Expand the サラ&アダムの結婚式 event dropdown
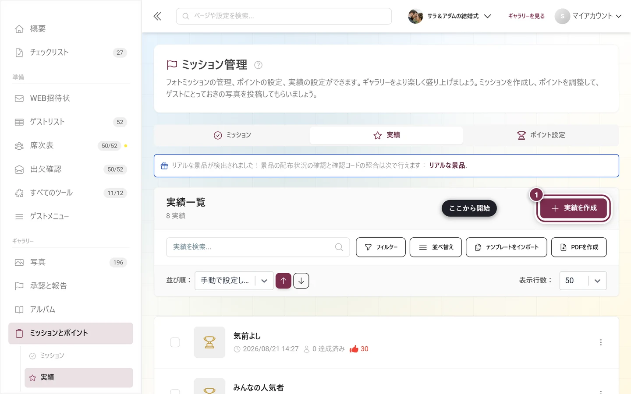This screenshot has width=631, height=394. (450, 16)
